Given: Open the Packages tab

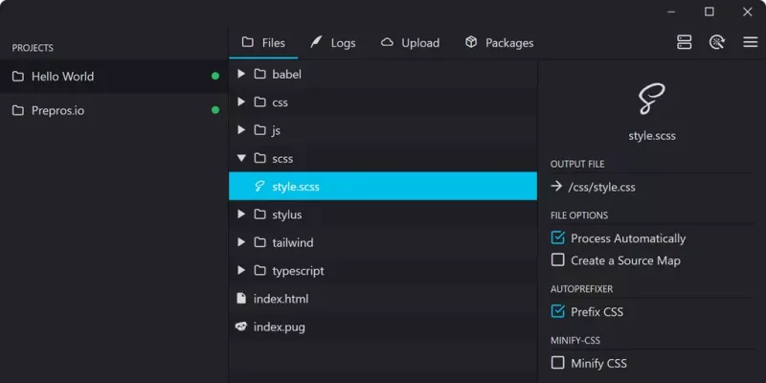Looking at the screenshot, I should click(x=499, y=42).
